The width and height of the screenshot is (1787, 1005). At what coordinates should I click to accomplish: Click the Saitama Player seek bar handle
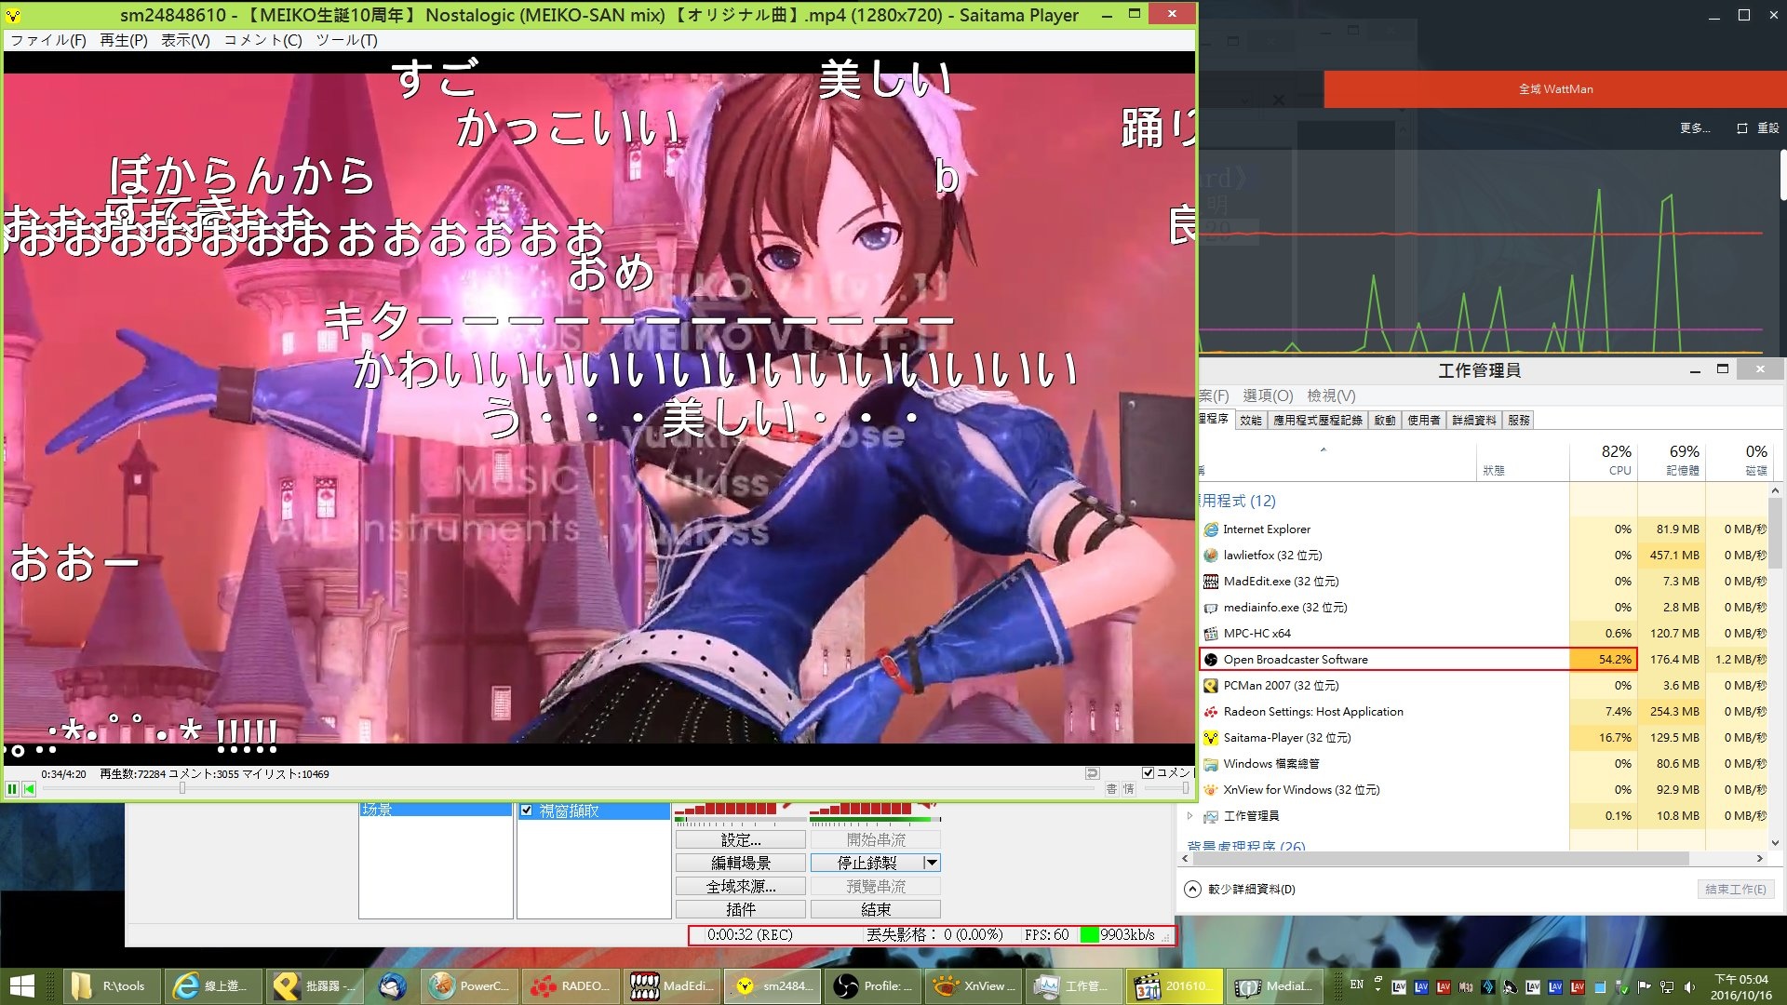coord(182,788)
